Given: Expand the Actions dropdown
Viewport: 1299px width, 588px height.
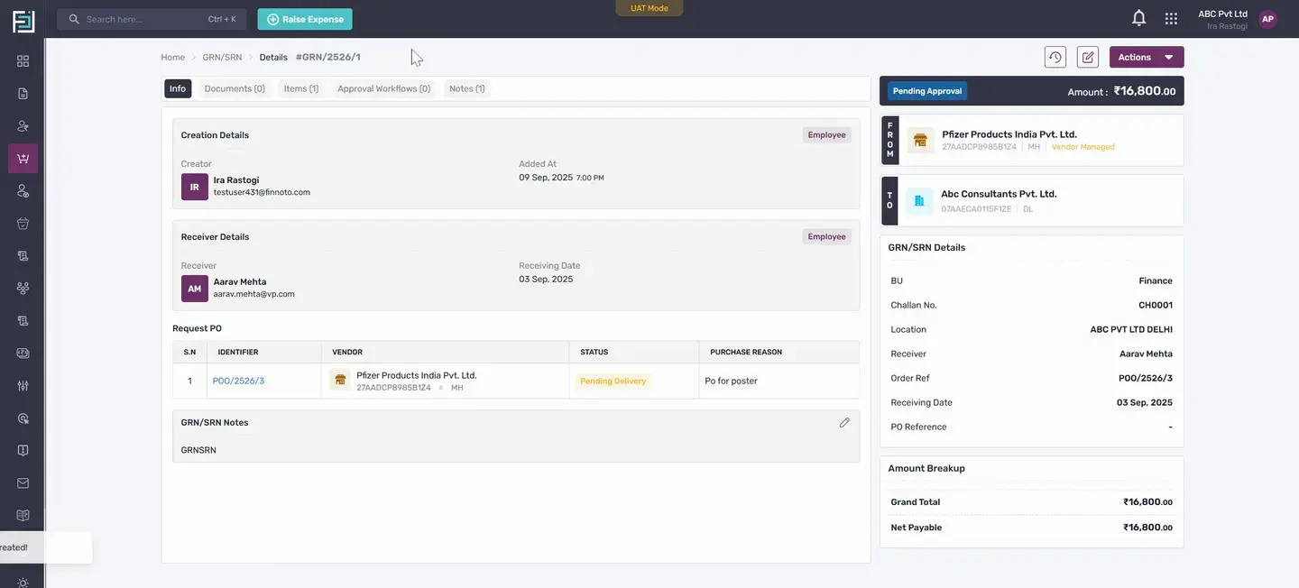Looking at the screenshot, I should point(1147,57).
